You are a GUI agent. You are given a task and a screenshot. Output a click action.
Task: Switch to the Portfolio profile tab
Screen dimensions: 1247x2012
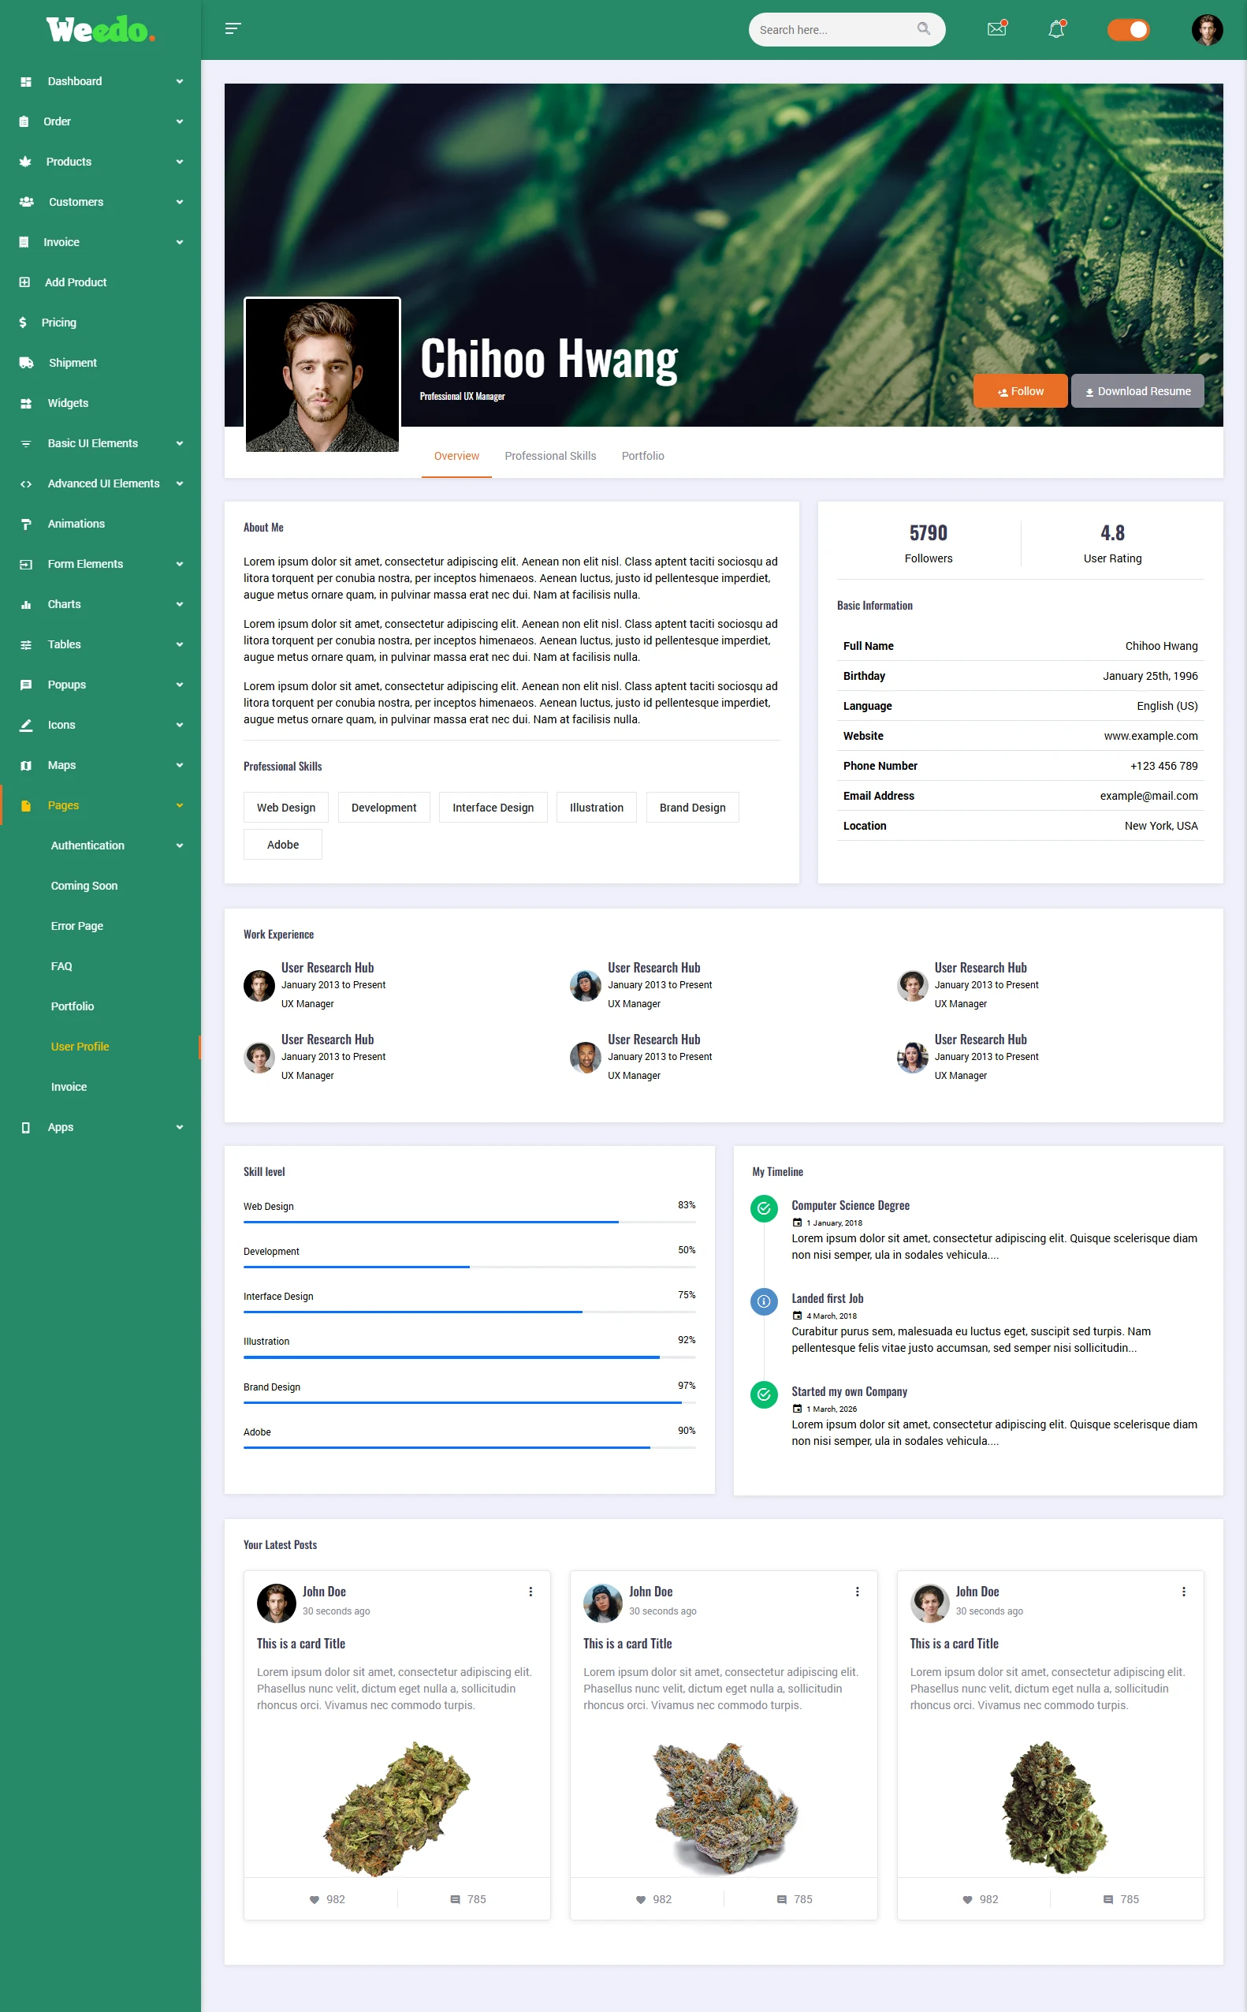pos(642,456)
